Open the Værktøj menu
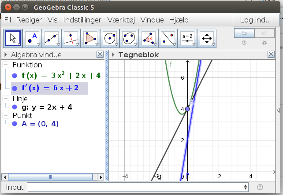Screen dimensions: 283x195 point(121,20)
